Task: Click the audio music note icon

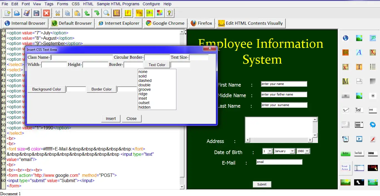Action: (x=346, y=139)
